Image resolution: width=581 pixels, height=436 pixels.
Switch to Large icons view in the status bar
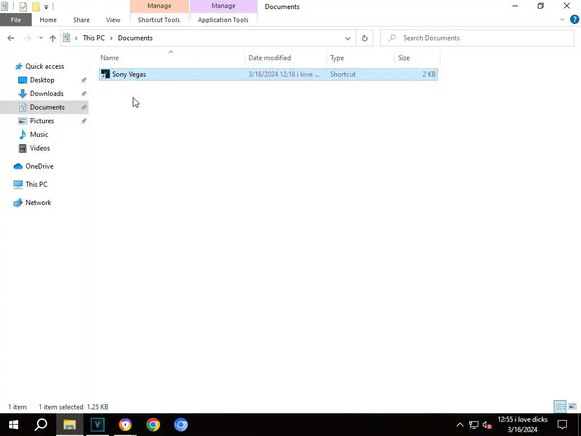tap(572, 406)
